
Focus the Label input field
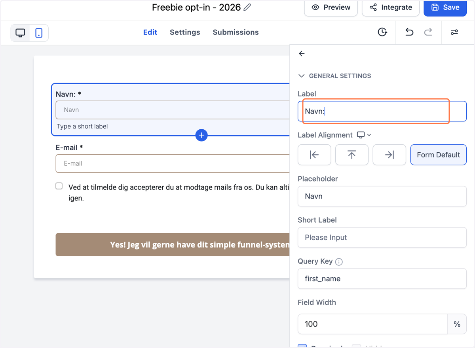tap(382, 111)
